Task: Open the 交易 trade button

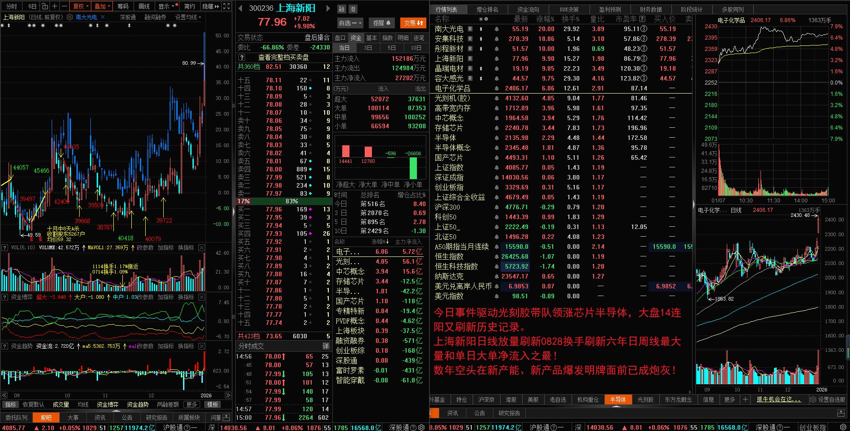Action: pyautogui.click(x=413, y=23)
